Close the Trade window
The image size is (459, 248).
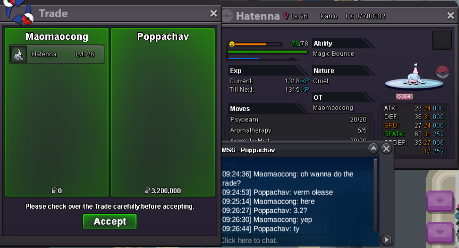(213, 14)
